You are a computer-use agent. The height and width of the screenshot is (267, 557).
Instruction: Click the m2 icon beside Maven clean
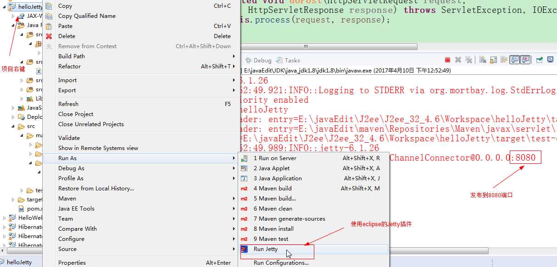[245, 209]
